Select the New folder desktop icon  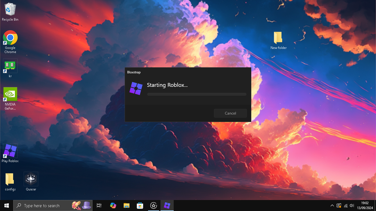[278, 40]
